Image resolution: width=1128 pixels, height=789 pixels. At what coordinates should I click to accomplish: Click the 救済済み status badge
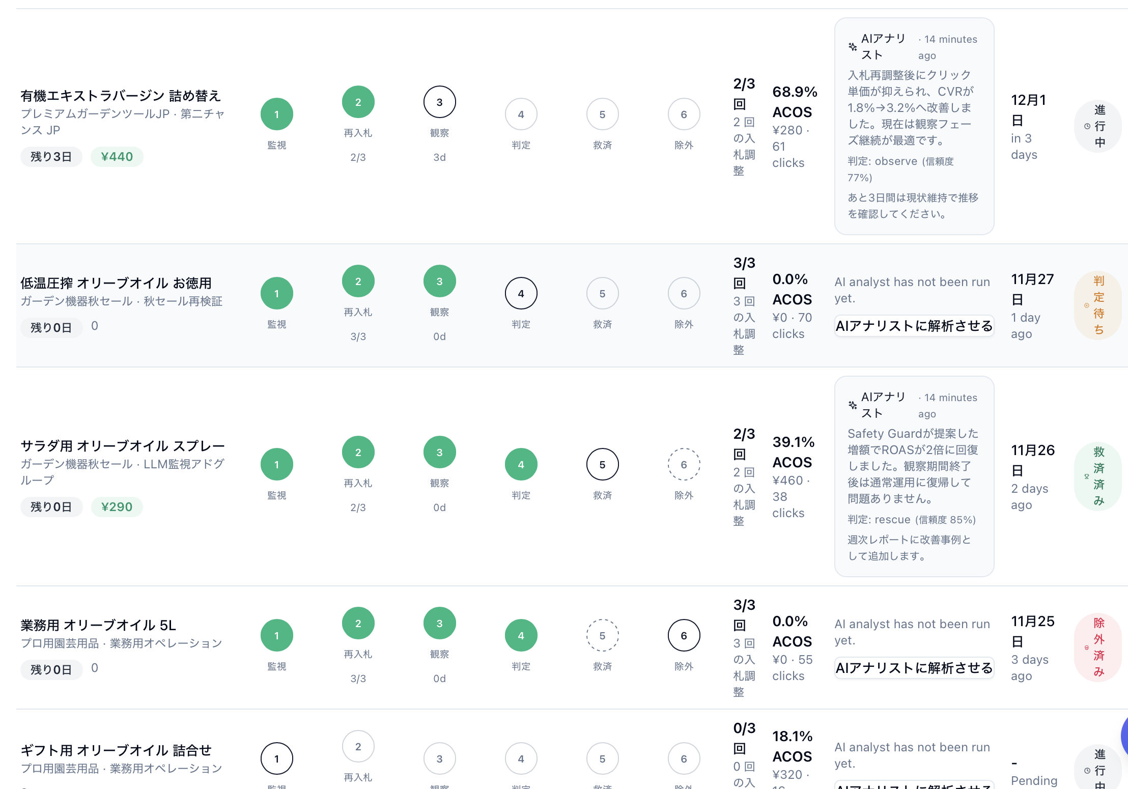coord(1098,477)
